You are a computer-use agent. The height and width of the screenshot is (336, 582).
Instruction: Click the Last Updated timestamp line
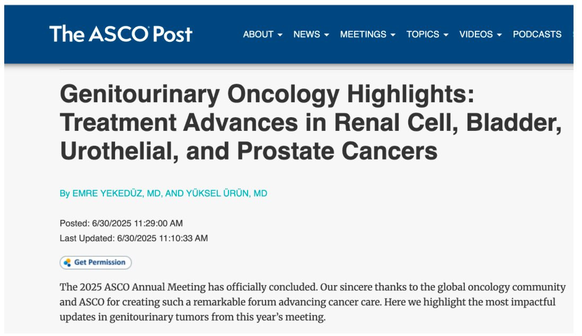coord(134,238)
